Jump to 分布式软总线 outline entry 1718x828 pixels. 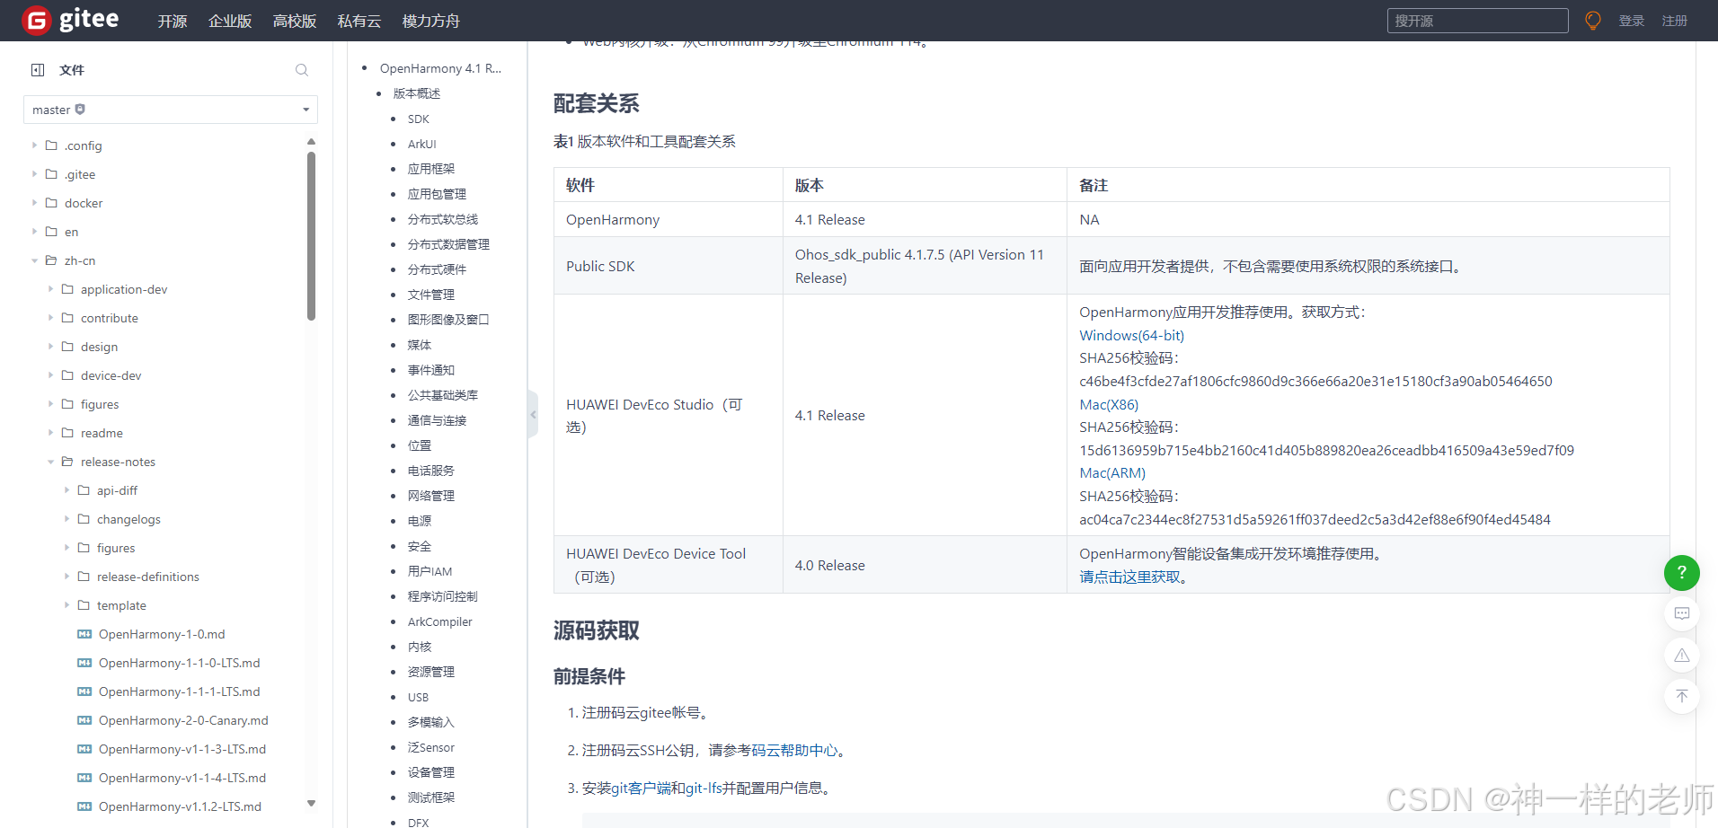coord(443,219)
